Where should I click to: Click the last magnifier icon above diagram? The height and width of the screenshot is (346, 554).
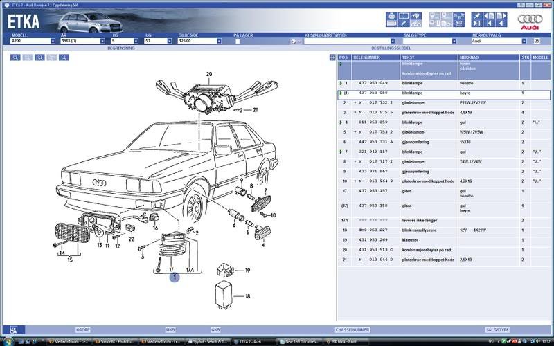tap(64, 57)
